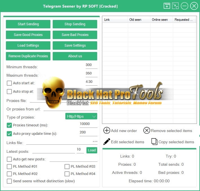Click the Maximum threads field showing 350

click(91, 74)
